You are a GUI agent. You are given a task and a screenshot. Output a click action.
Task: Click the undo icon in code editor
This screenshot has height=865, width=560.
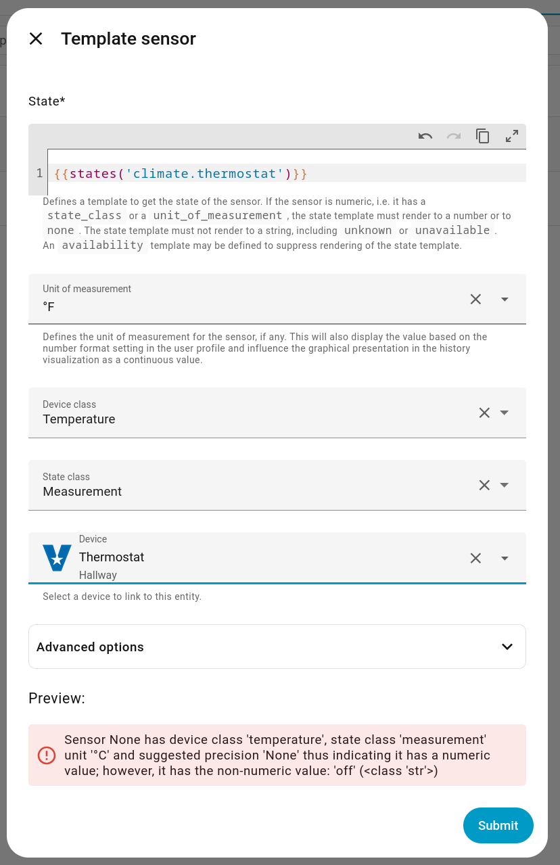coord(425,136)
